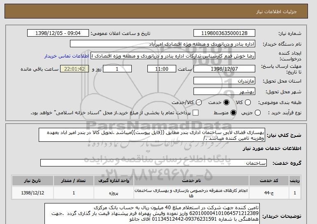Click the province field مازندران

click(x=224, y=81)
